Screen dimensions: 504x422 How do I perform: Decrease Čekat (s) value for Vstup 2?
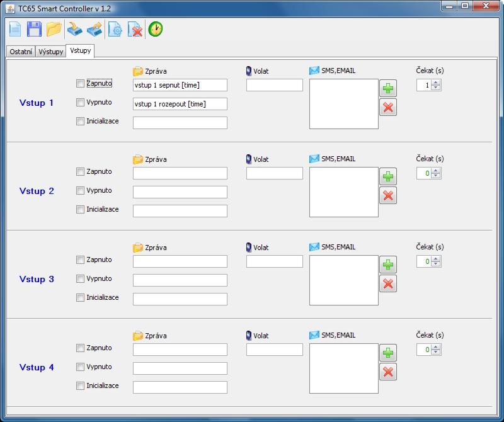[x=436, y=176]
